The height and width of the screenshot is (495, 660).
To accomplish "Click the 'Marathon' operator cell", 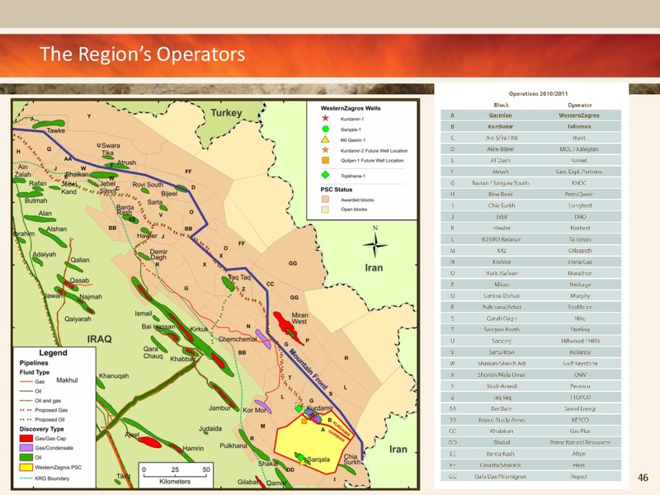I will click(579, 273).
